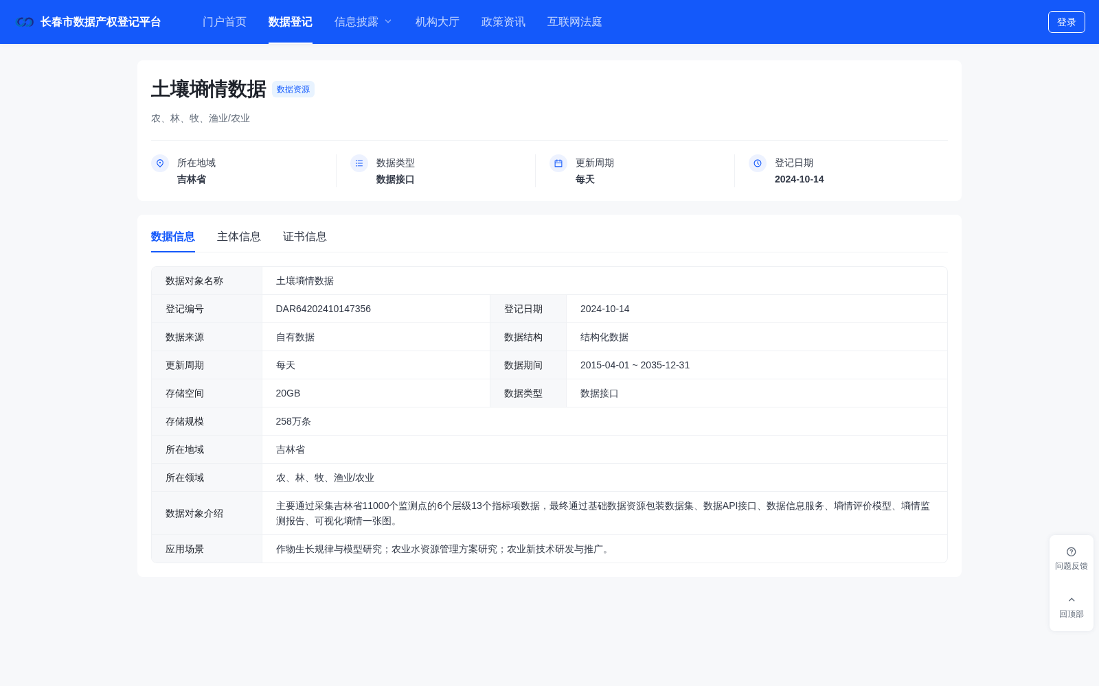Open 政策资讯 in the navigation bar

click(x=503, y=22)
